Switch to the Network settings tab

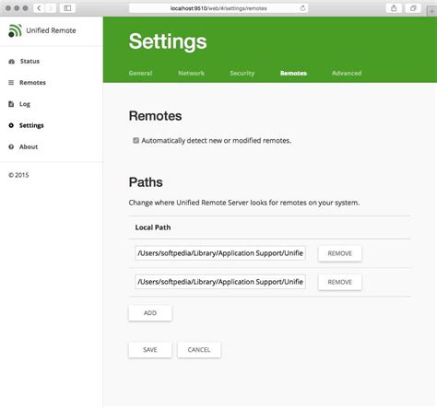click(x=191, y=73)
